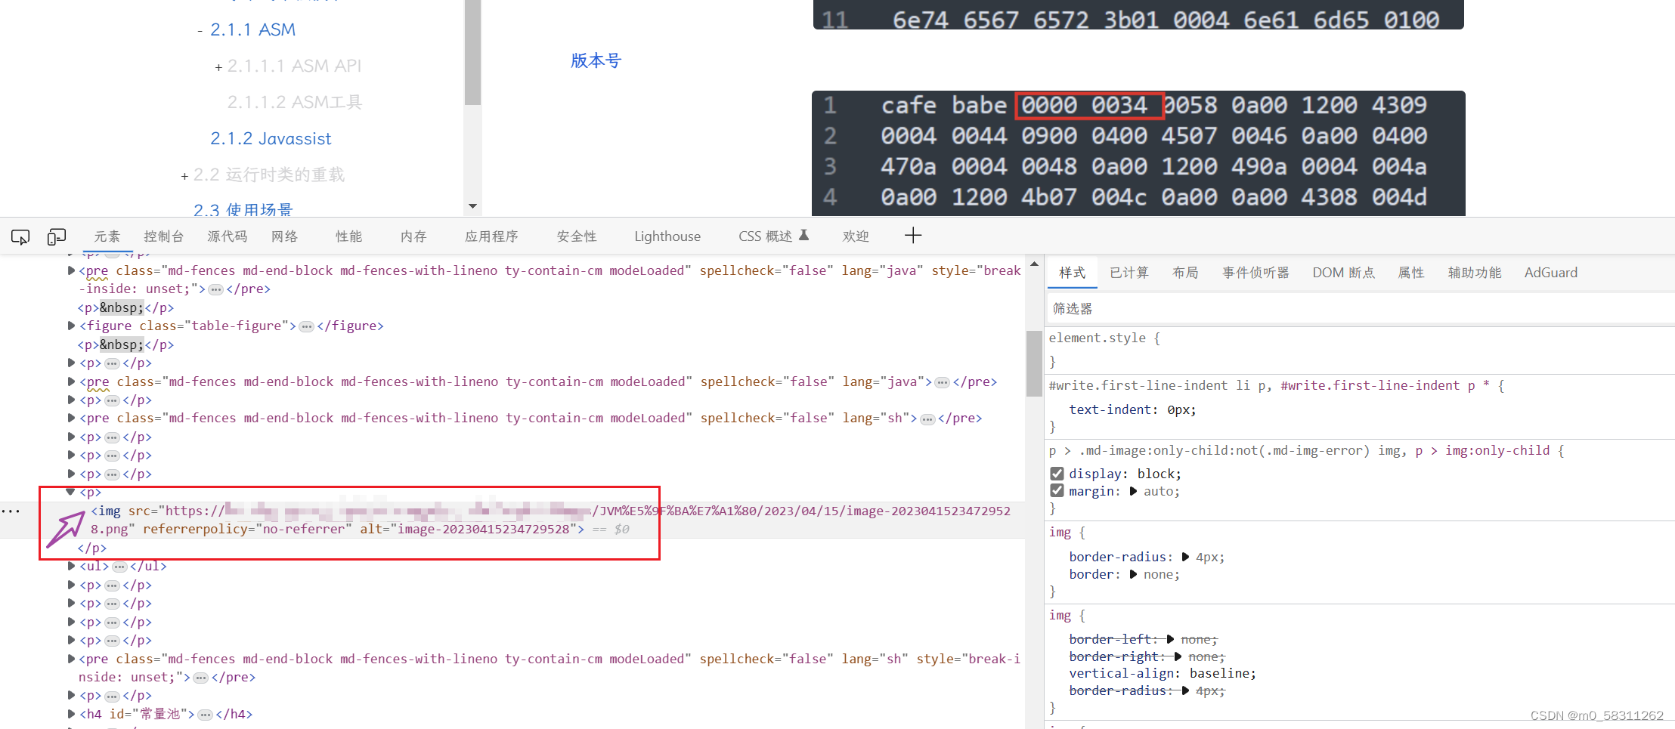Toggle the device emulation toolbar

pos(57,236)
